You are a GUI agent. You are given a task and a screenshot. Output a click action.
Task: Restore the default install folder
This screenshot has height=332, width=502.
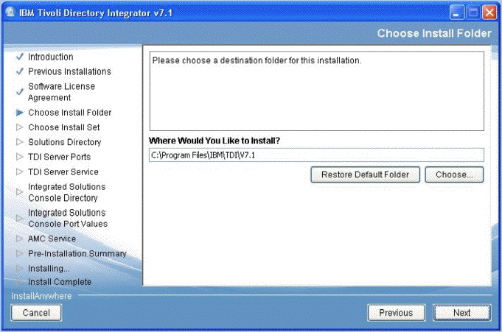pos(366,174)
